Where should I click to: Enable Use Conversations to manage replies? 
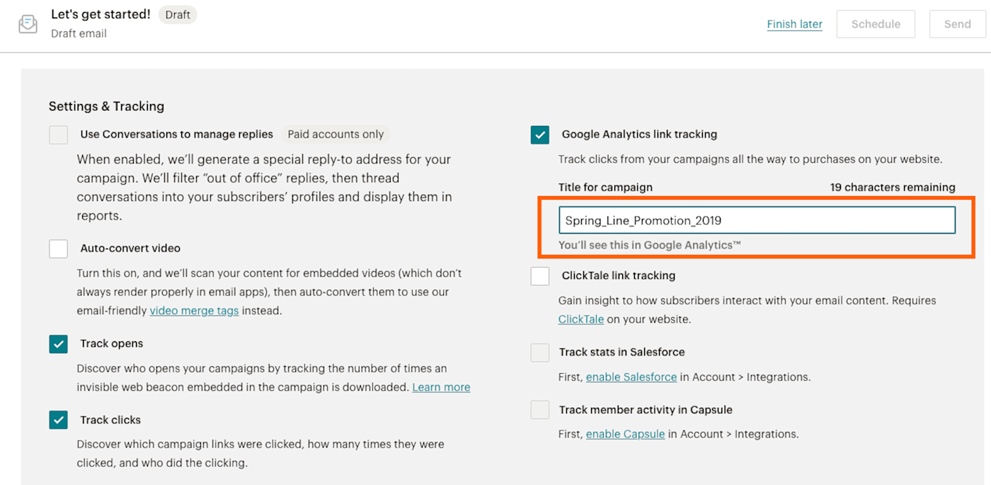click(x=59, y=135)
